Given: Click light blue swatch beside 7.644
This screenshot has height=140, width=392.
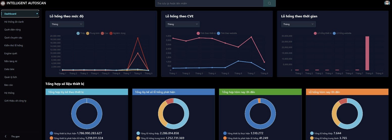Looking at the screenshot, I should point(312,133).
